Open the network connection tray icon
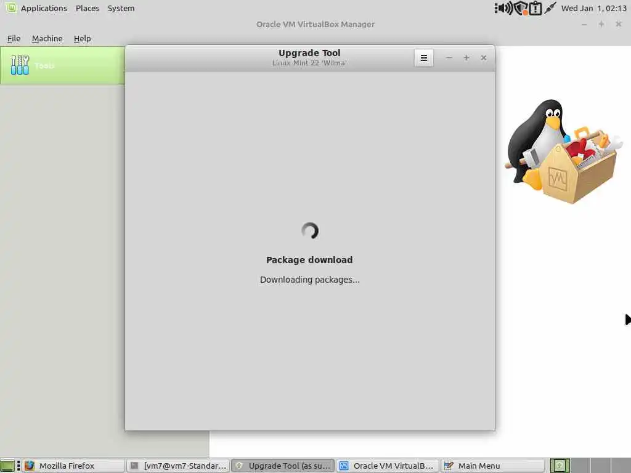 550,8
